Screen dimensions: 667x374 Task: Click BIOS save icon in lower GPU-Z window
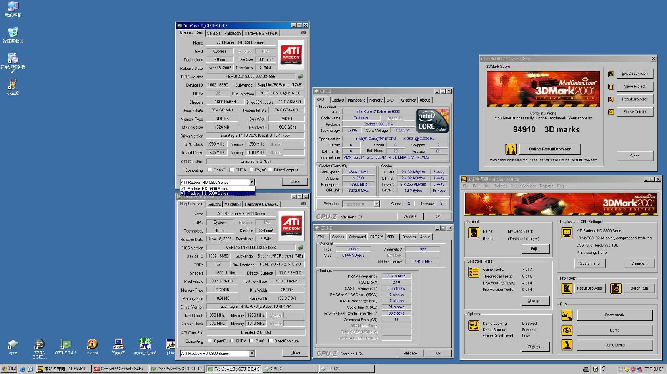[301, 247]
